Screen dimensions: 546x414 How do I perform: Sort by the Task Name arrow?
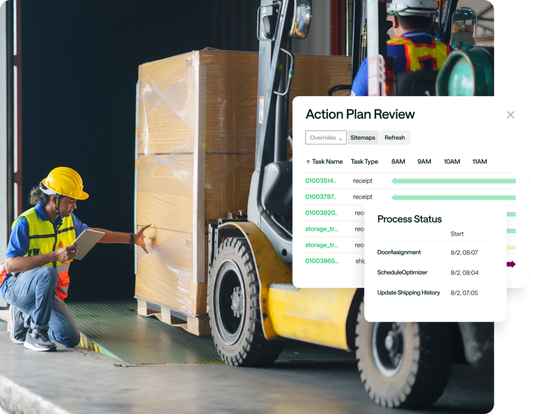coord(308,162)
